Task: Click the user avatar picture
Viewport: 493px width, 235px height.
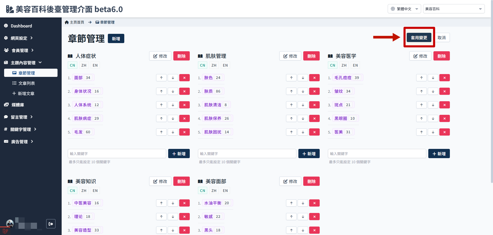Action: pos(10,223)
